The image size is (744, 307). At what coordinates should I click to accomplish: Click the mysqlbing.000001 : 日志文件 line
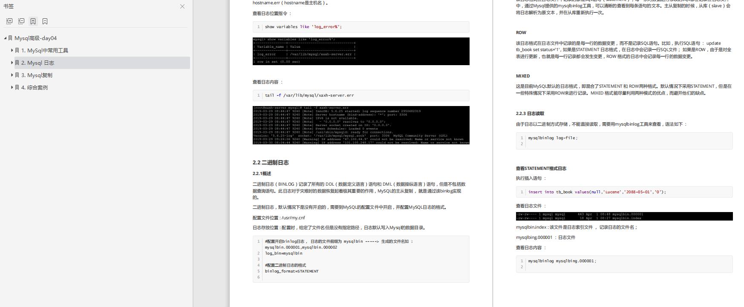[545, 238]
